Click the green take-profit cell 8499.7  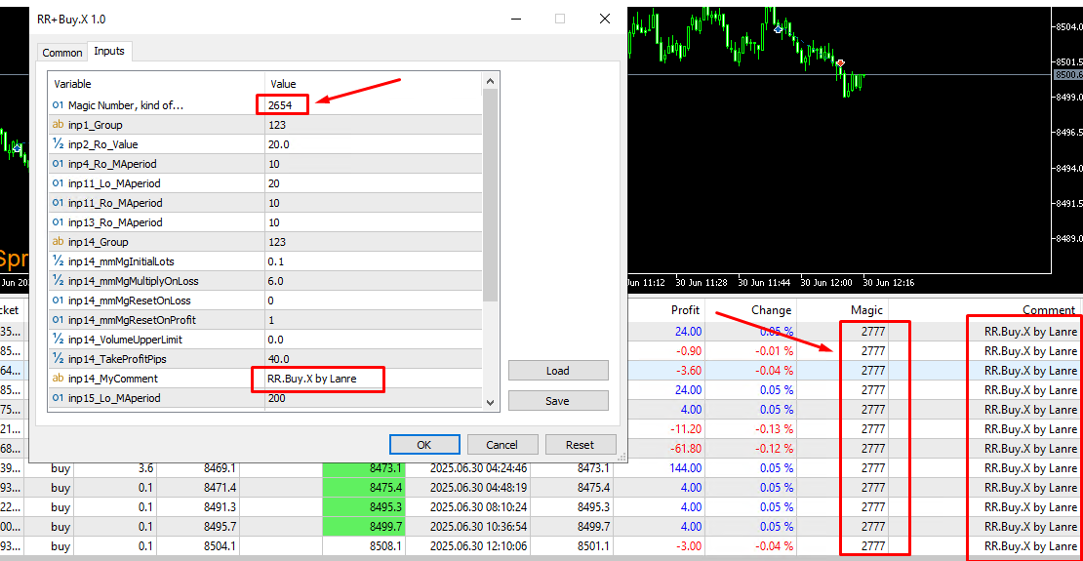point(364,527)
